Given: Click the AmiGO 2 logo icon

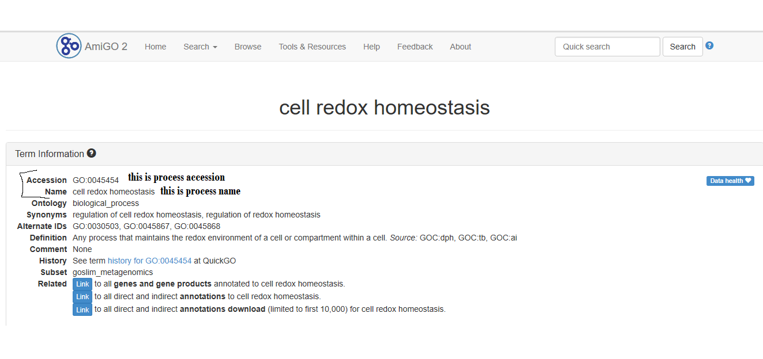Looking at the screenshot, I should (x=69, y=46).
